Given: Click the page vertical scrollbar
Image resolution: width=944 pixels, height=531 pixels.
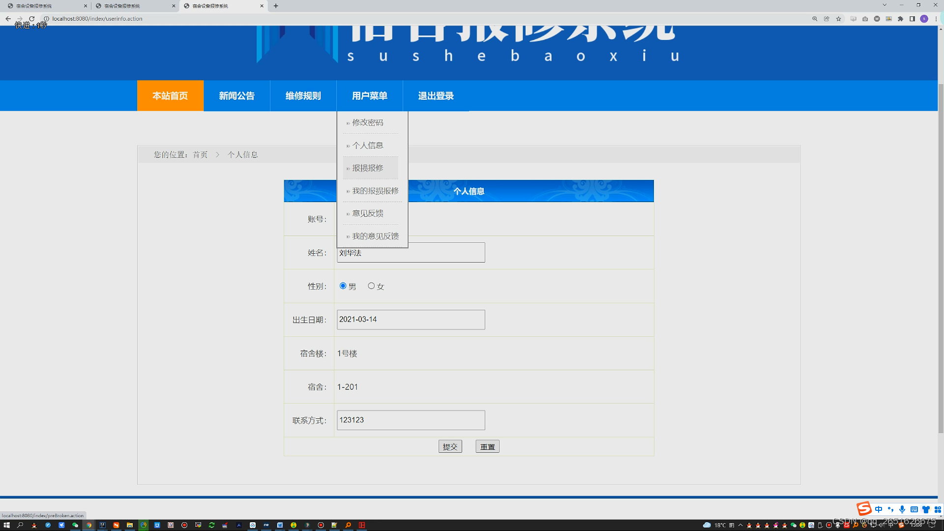Looking at the screenshot, I should [x=941, y=256].
